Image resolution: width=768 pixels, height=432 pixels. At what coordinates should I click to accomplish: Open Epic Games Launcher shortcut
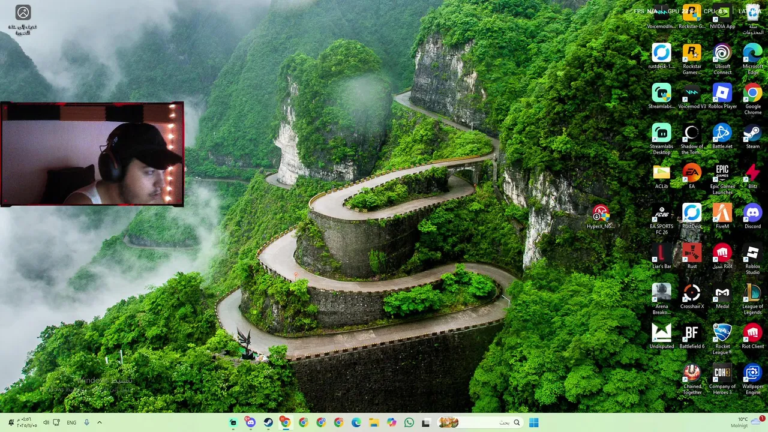click(x=722, y=179)
